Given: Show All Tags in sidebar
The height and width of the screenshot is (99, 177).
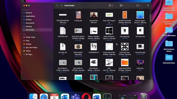Looking at the screenshot, I should pyautogui.click(x=37, y=54).
